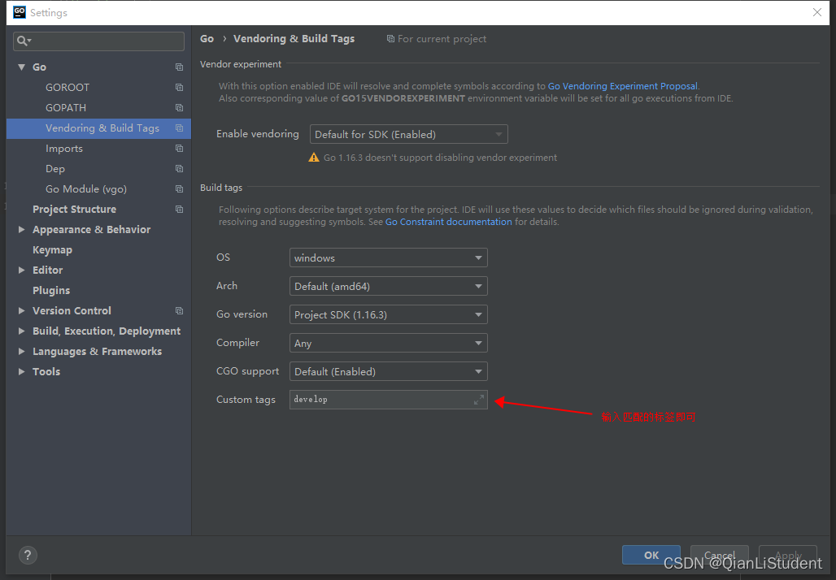Click the GoLand logo in the title bar
This screenshot has height=580, width=836.
coord(20,12)
